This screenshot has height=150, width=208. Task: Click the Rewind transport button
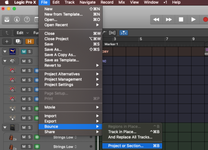click(156, 20)
